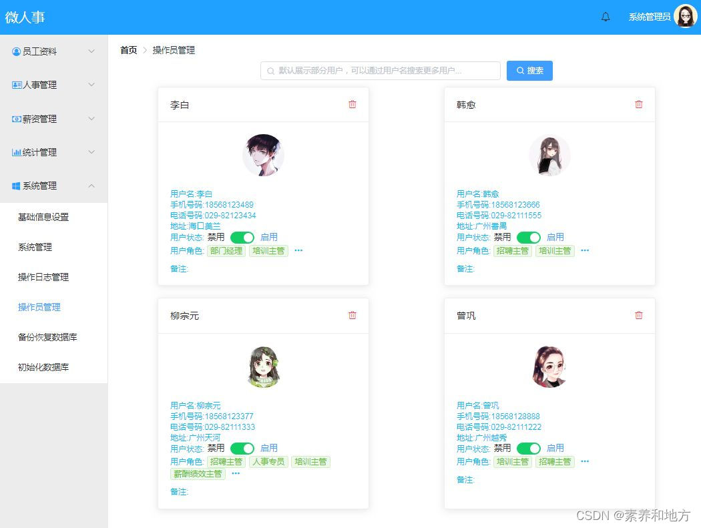Click the 统计管理 bar chart icon
This screenshot has width=701, height=528.
coord(17,152)
